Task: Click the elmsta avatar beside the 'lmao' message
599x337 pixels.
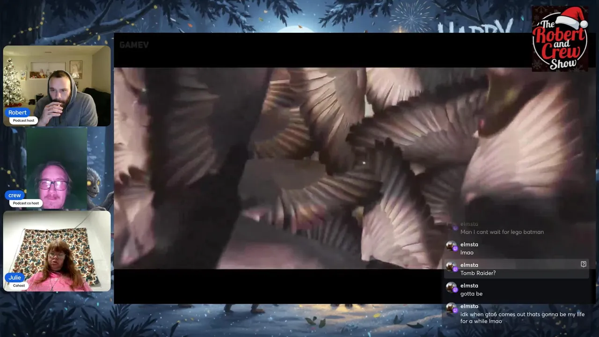Action: [x=452, y=247]
